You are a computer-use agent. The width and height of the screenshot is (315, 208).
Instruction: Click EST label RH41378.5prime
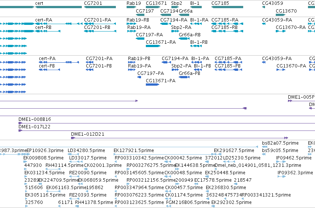click(x=94, y=202)
